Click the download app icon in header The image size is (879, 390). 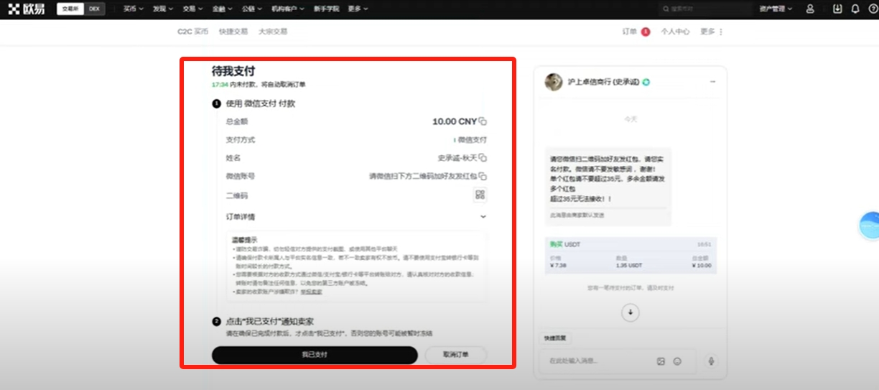(x=837, y=9)
